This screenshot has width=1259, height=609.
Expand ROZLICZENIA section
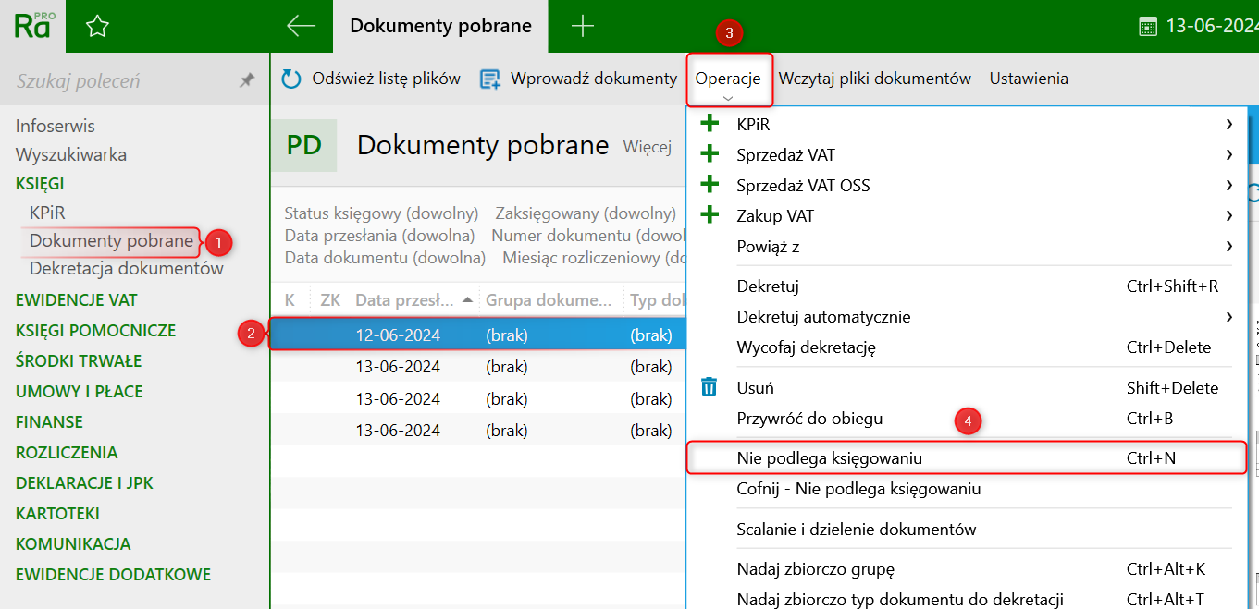point(67,453)
